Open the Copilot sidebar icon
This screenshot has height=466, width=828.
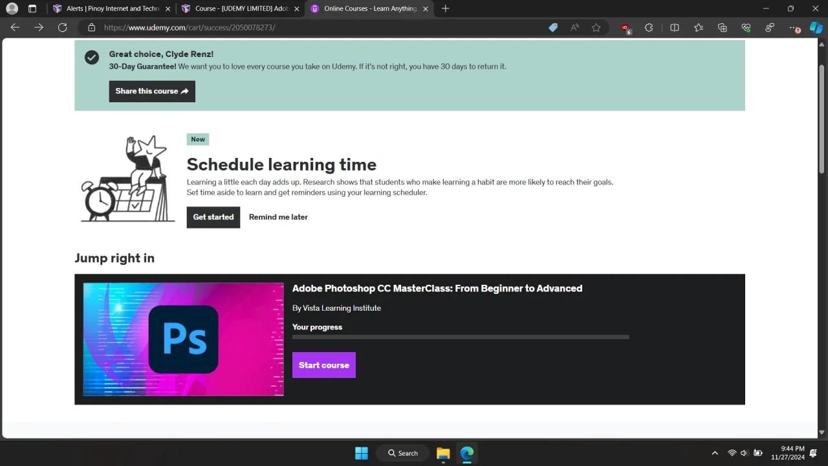(816, 28)
